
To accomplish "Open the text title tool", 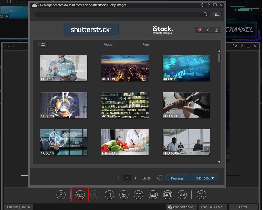I will click(138, 195).
